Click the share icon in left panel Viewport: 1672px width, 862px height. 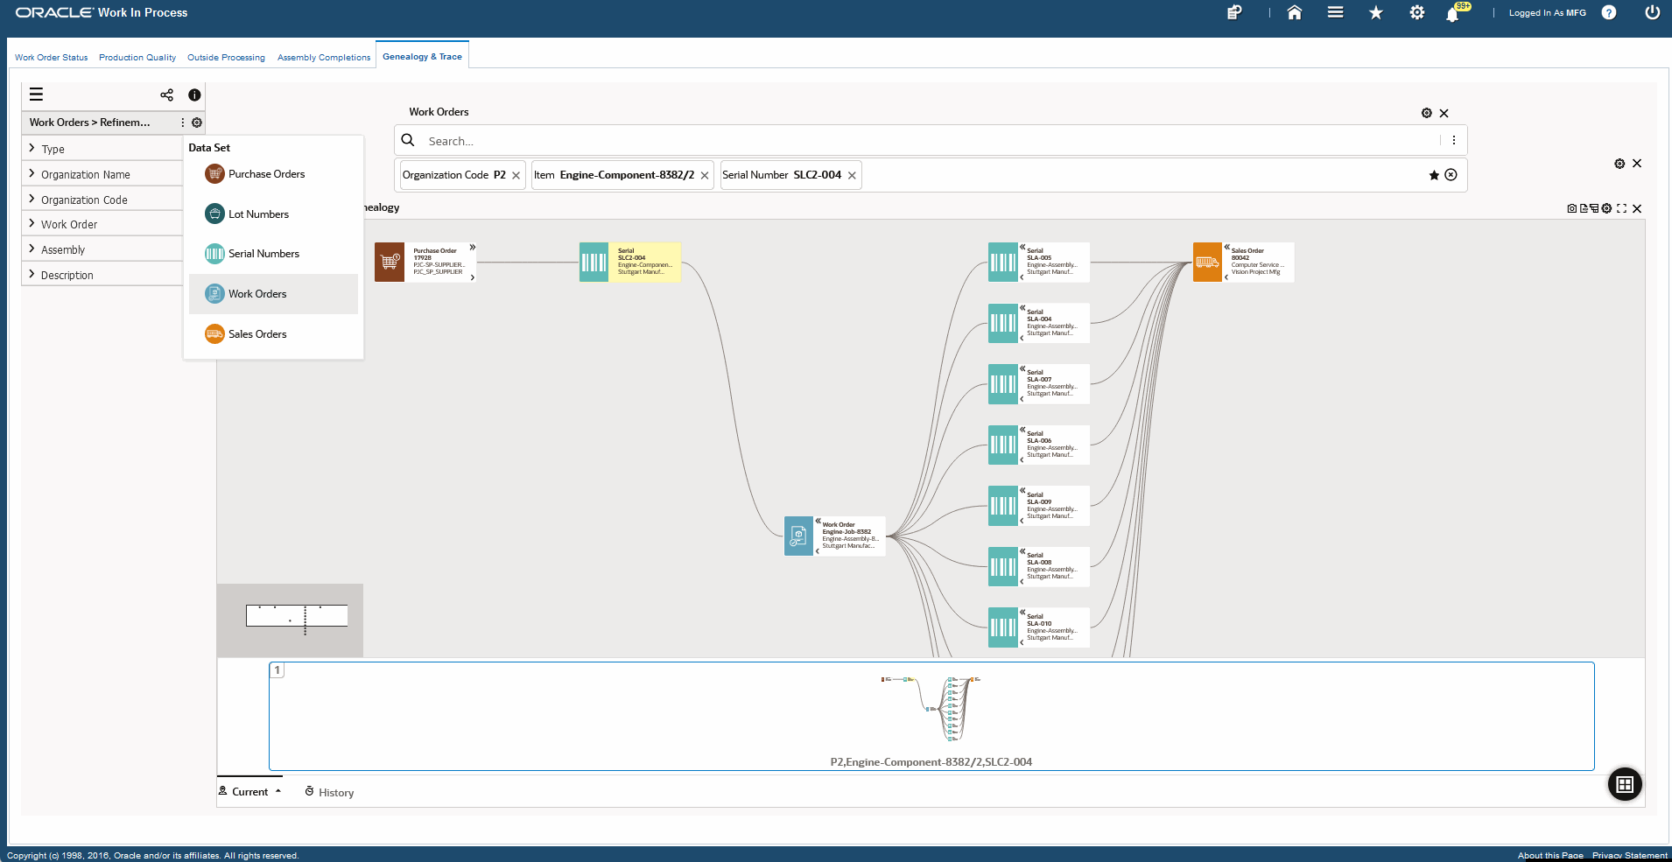(x=166, y=95)
